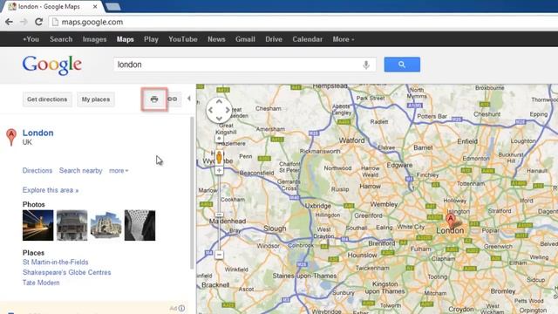The image size is (558, 314).
Task: Click the Slough label on map
Action: click(275, 229)
